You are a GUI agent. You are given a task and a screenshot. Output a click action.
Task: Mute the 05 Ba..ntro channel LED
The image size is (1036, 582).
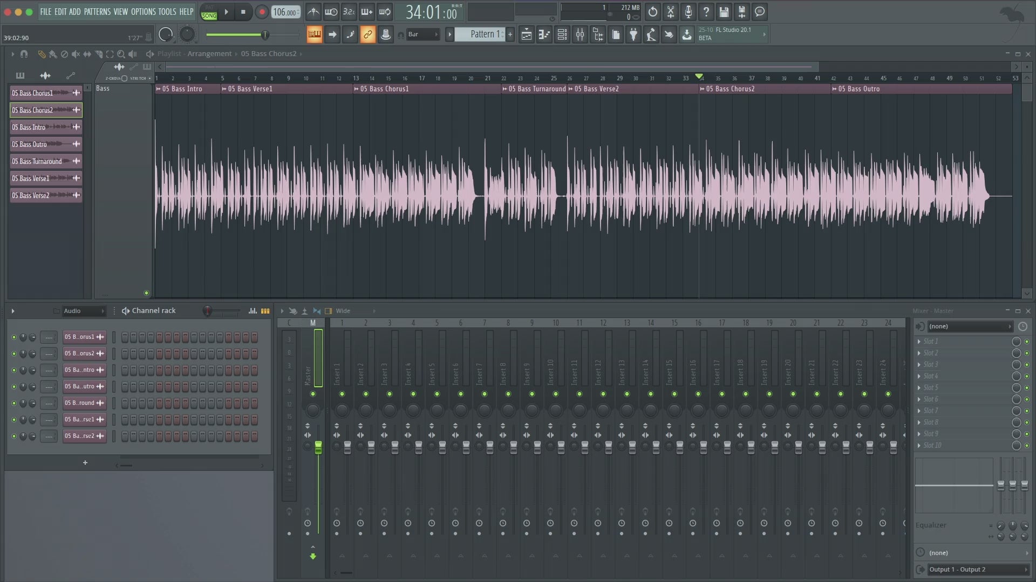(x=14, y=370)
